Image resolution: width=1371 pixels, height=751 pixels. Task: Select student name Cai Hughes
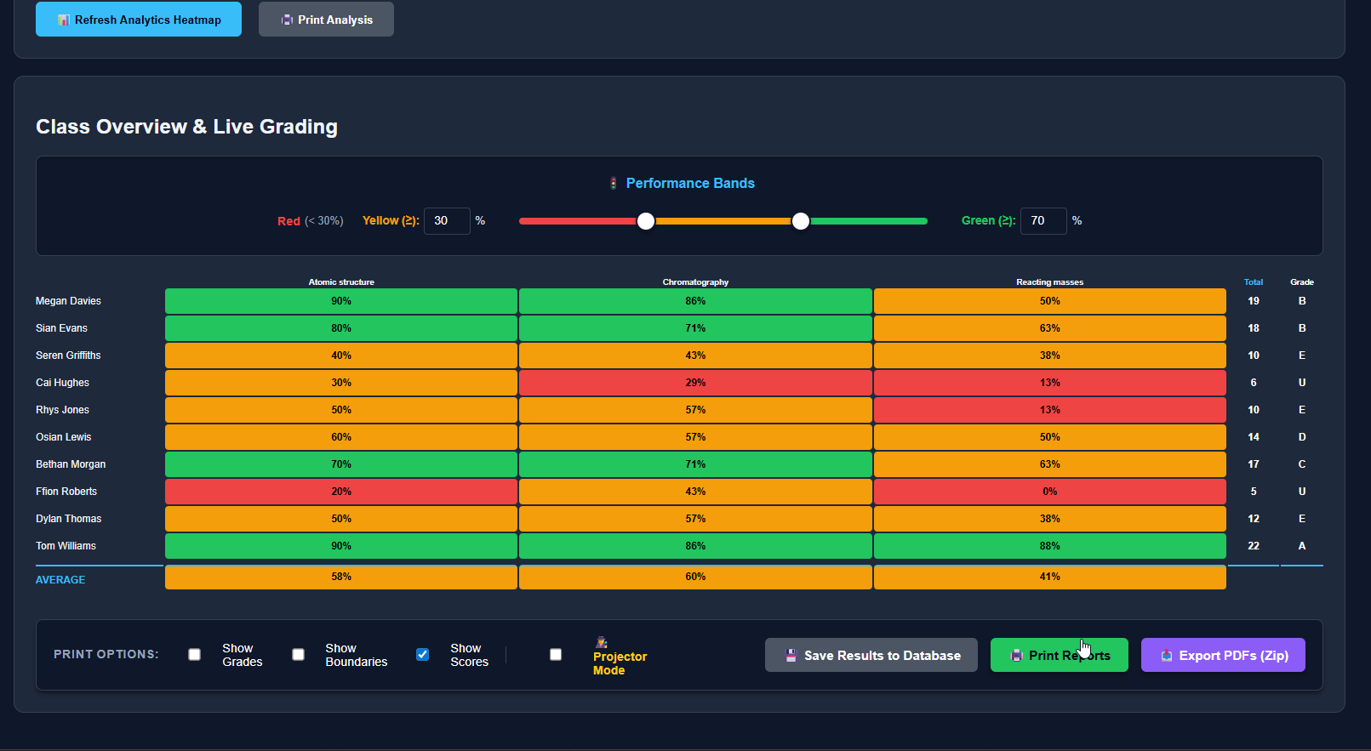[x=62, y=383]
